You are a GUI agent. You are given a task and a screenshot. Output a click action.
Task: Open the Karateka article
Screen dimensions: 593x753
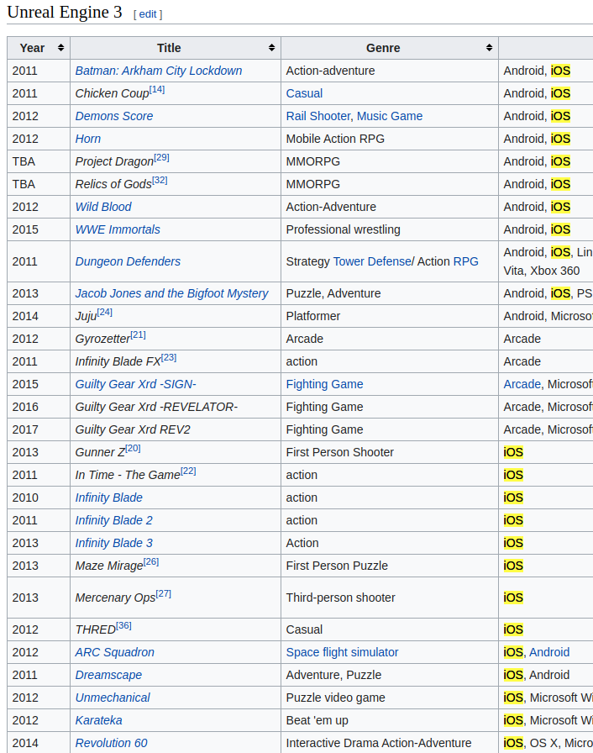tap(98, 720)
